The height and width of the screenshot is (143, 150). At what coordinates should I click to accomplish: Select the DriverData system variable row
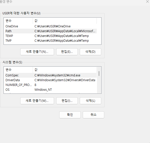pyautogui.click(x=51, y=80)
